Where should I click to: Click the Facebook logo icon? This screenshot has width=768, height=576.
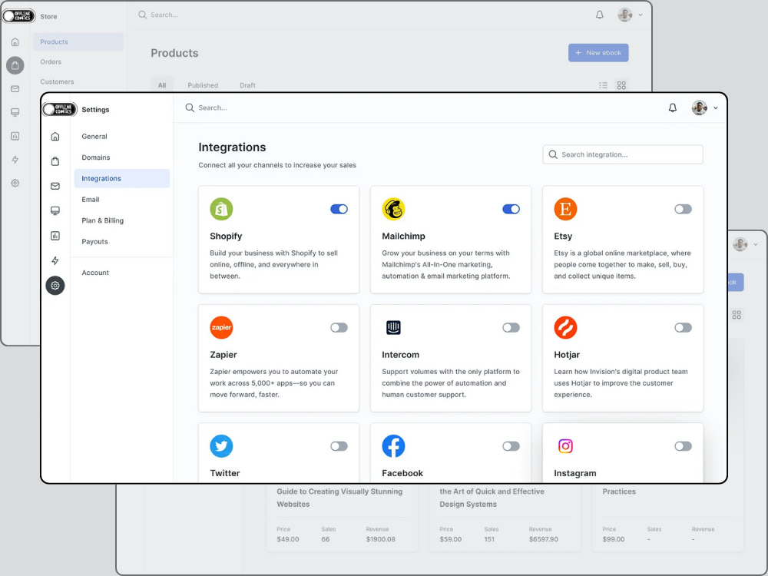tap(393, 446)
